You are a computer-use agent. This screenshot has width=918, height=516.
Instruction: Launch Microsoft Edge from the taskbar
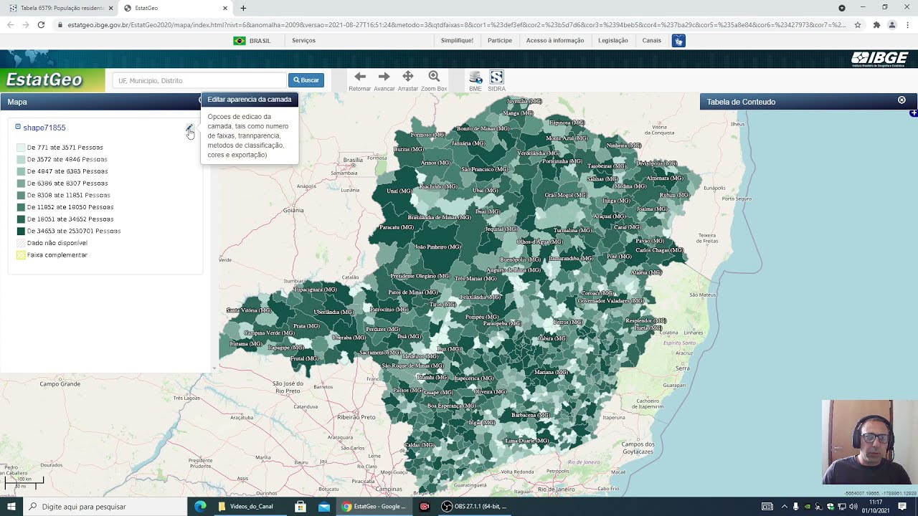point(200,507)
